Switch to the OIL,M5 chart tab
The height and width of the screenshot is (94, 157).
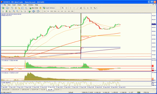tap(43, 89)
